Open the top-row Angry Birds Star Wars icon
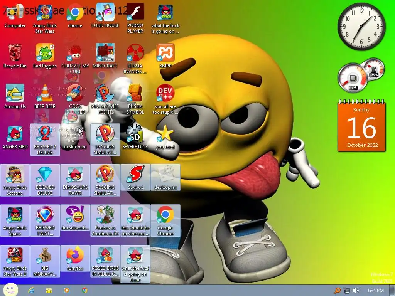 click(x=45, y=19)
